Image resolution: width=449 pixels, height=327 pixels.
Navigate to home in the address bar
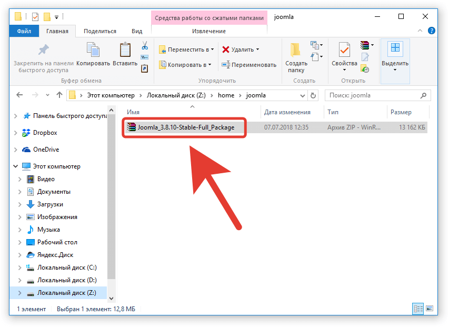point(226,95)
